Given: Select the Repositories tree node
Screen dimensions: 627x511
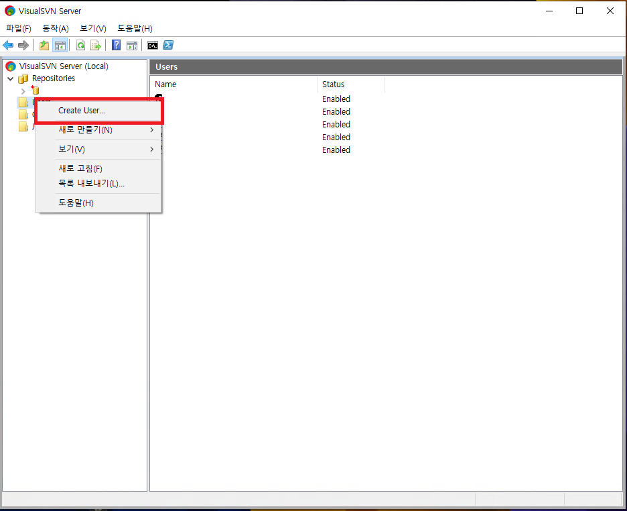Looking at the screenshot, I should (53, 78).
